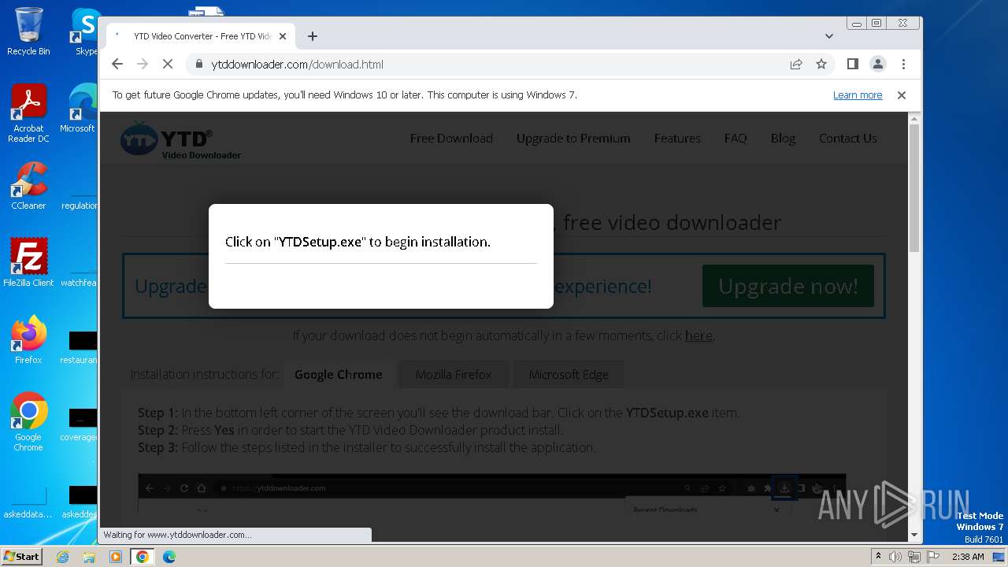This screenshot has height=567, width=1008.
Task: Select Mozilla Firefox instructions tab
Action: (x=454, y=374)
